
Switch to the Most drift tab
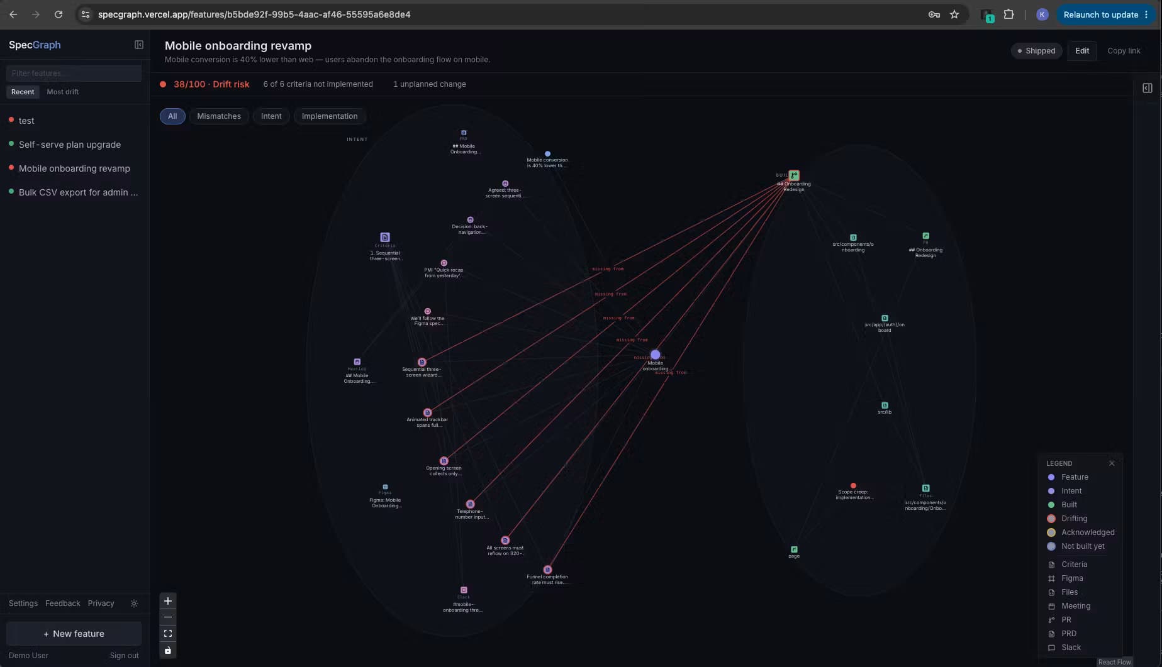click(x=63, y=92)
